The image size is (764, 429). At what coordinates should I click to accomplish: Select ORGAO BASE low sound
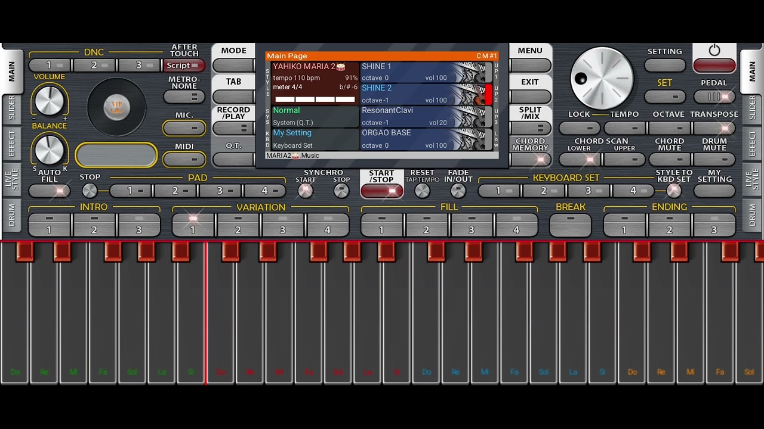point(426,139)
